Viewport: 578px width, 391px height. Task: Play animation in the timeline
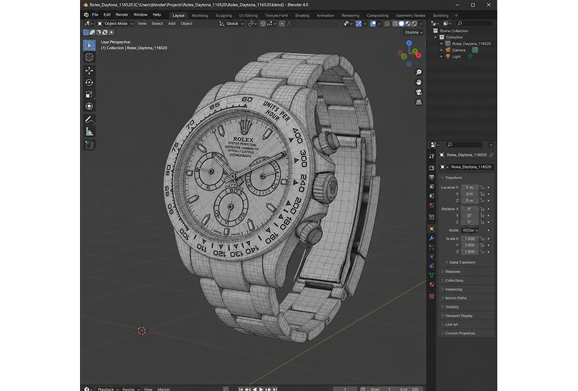(x=261, y=389)
